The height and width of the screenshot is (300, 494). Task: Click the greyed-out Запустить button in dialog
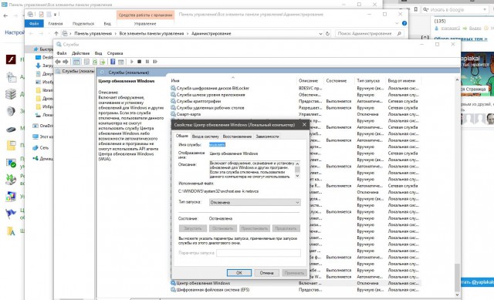(x=193, y=228)
